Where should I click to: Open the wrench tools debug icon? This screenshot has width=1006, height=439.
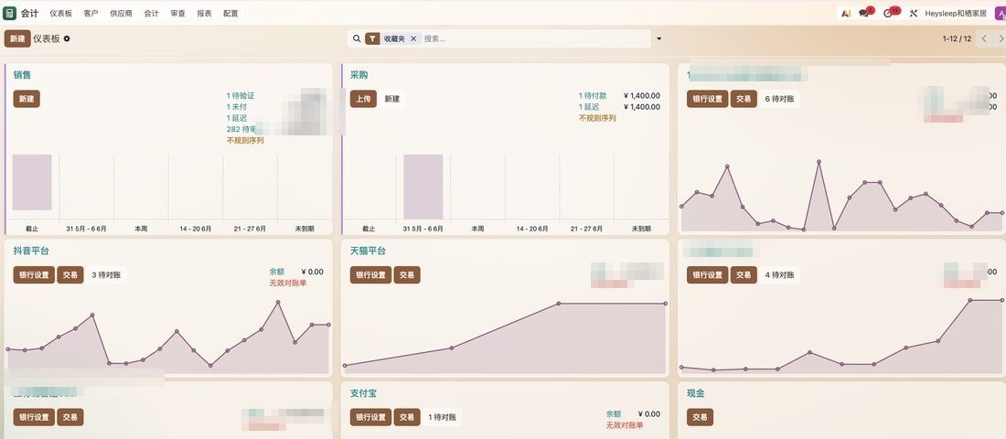(x=914, y=13)
